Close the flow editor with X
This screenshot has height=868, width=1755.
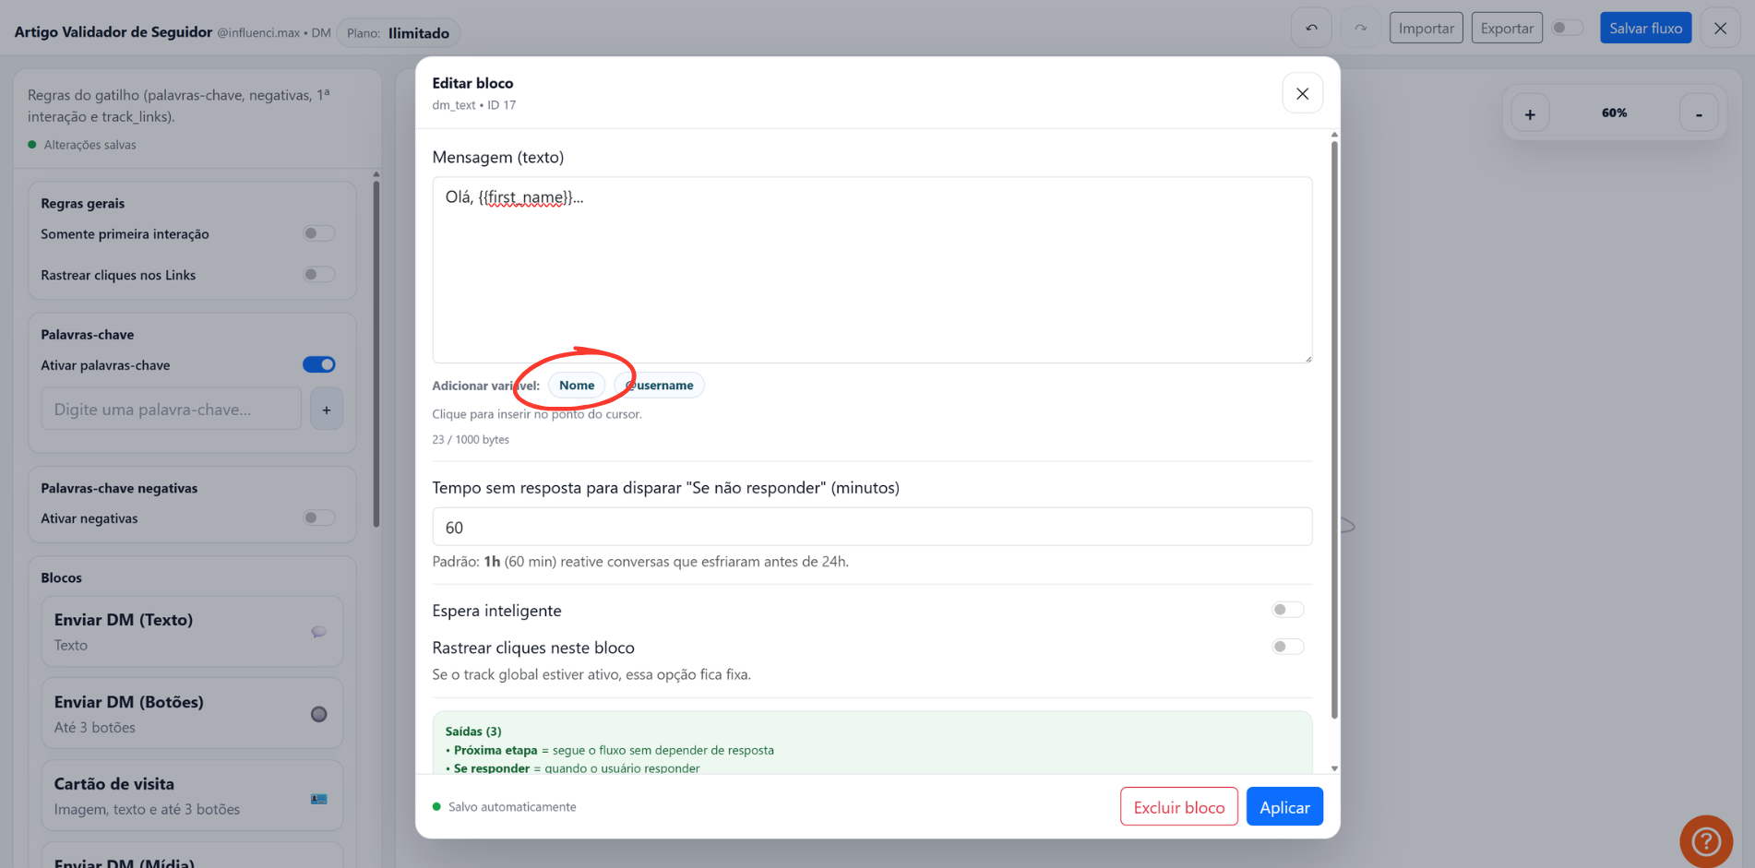coord(1720,28)
